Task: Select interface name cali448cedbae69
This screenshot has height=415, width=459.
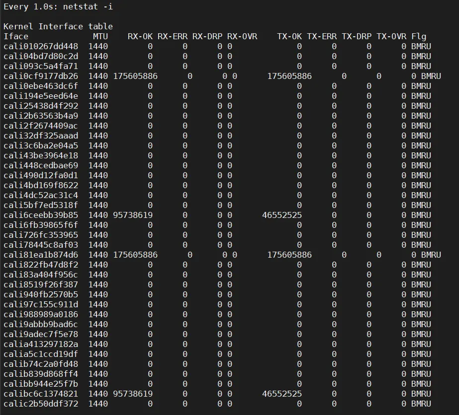Action: (x=41, y=166)
